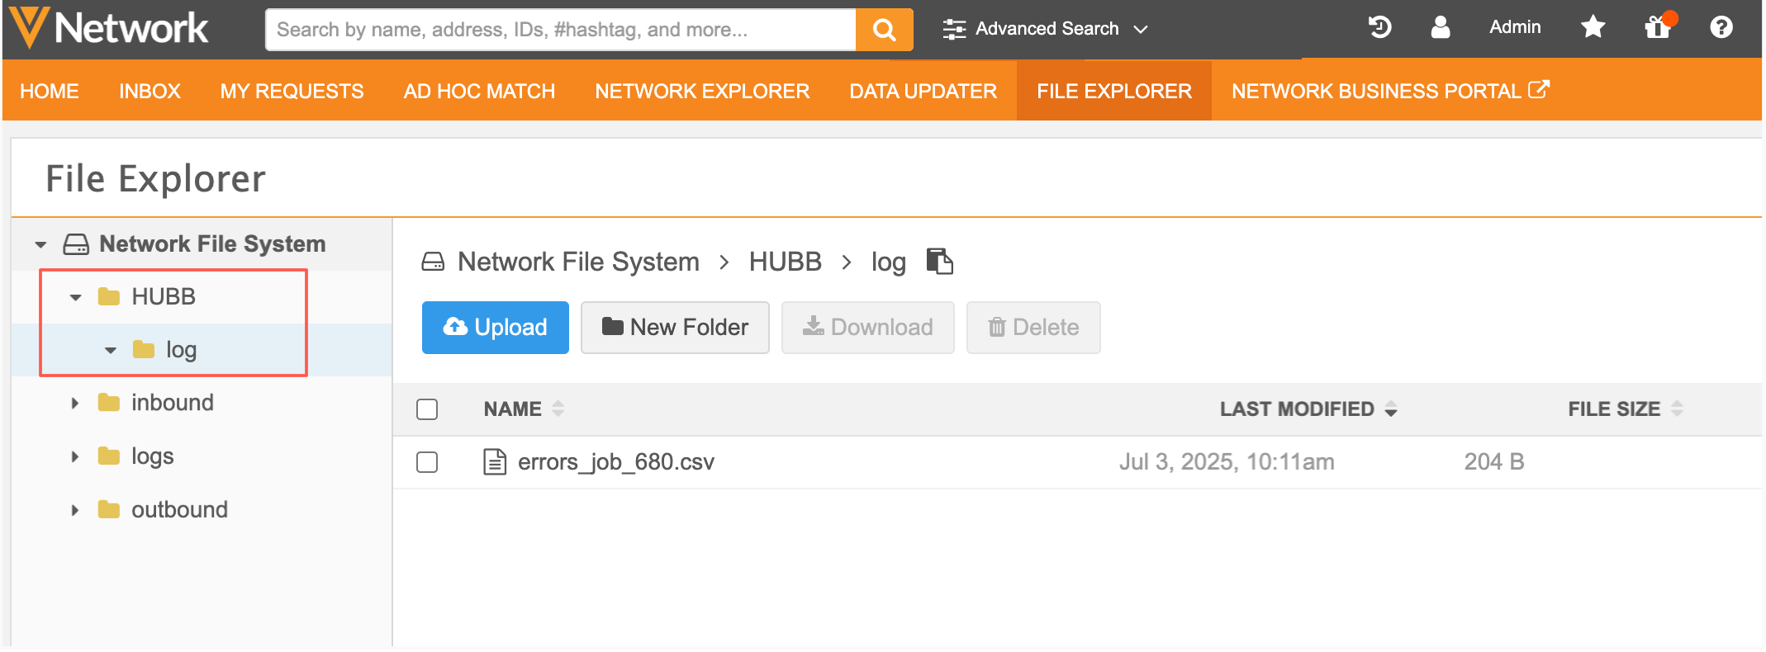The height and width of the screenshot is (652, 1766).
Task: Sort by File Size arrows
Action: click(1677, 409)
